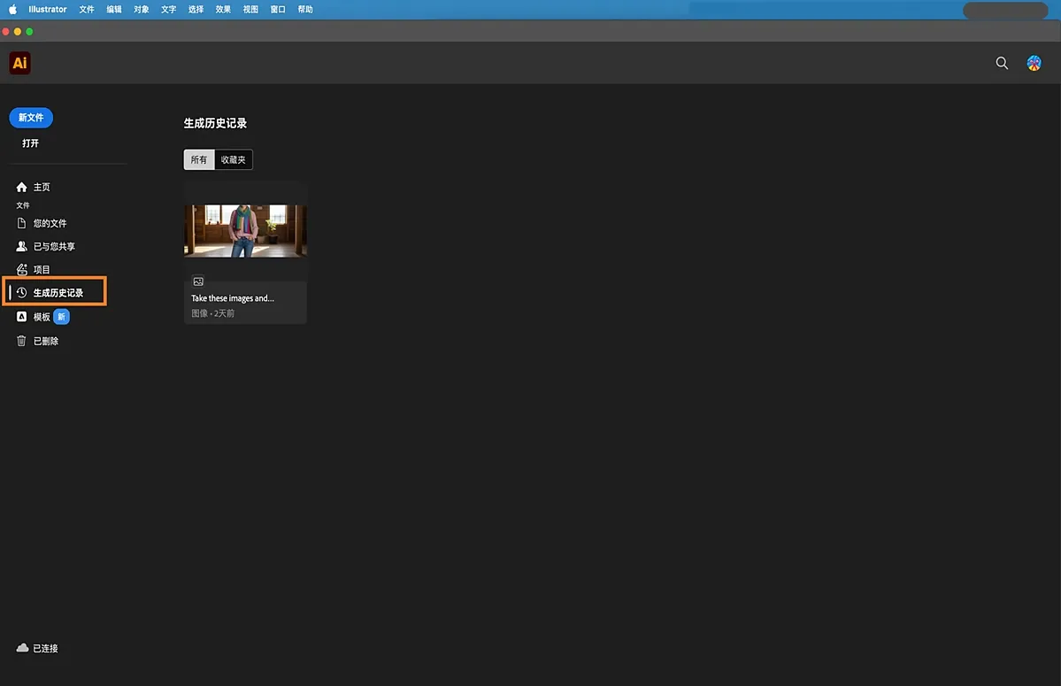Screen dimensions: 1061x686
Task: Click the 已与您共享 person icon
Action: pos(22,246)
